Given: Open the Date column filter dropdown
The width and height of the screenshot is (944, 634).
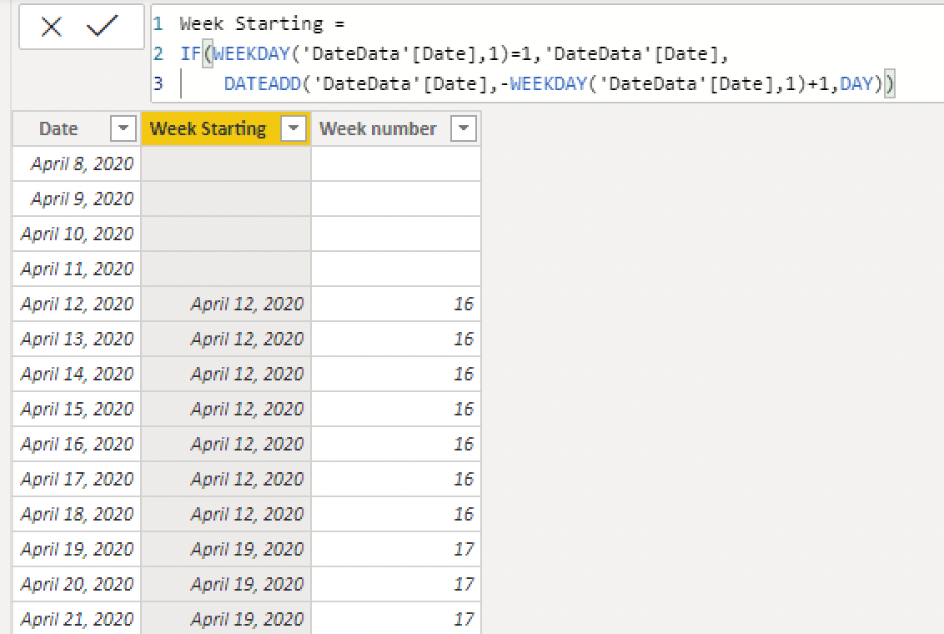Looking at the screenshot, I should click(x=123, y=128).
